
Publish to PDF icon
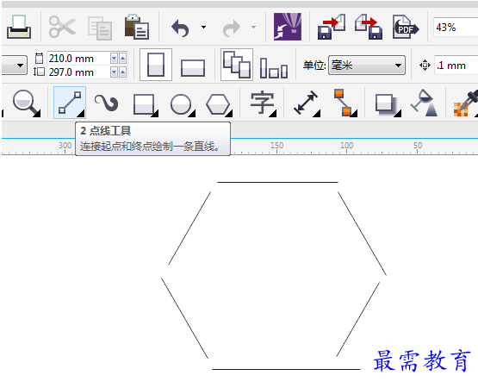[406, 27]
